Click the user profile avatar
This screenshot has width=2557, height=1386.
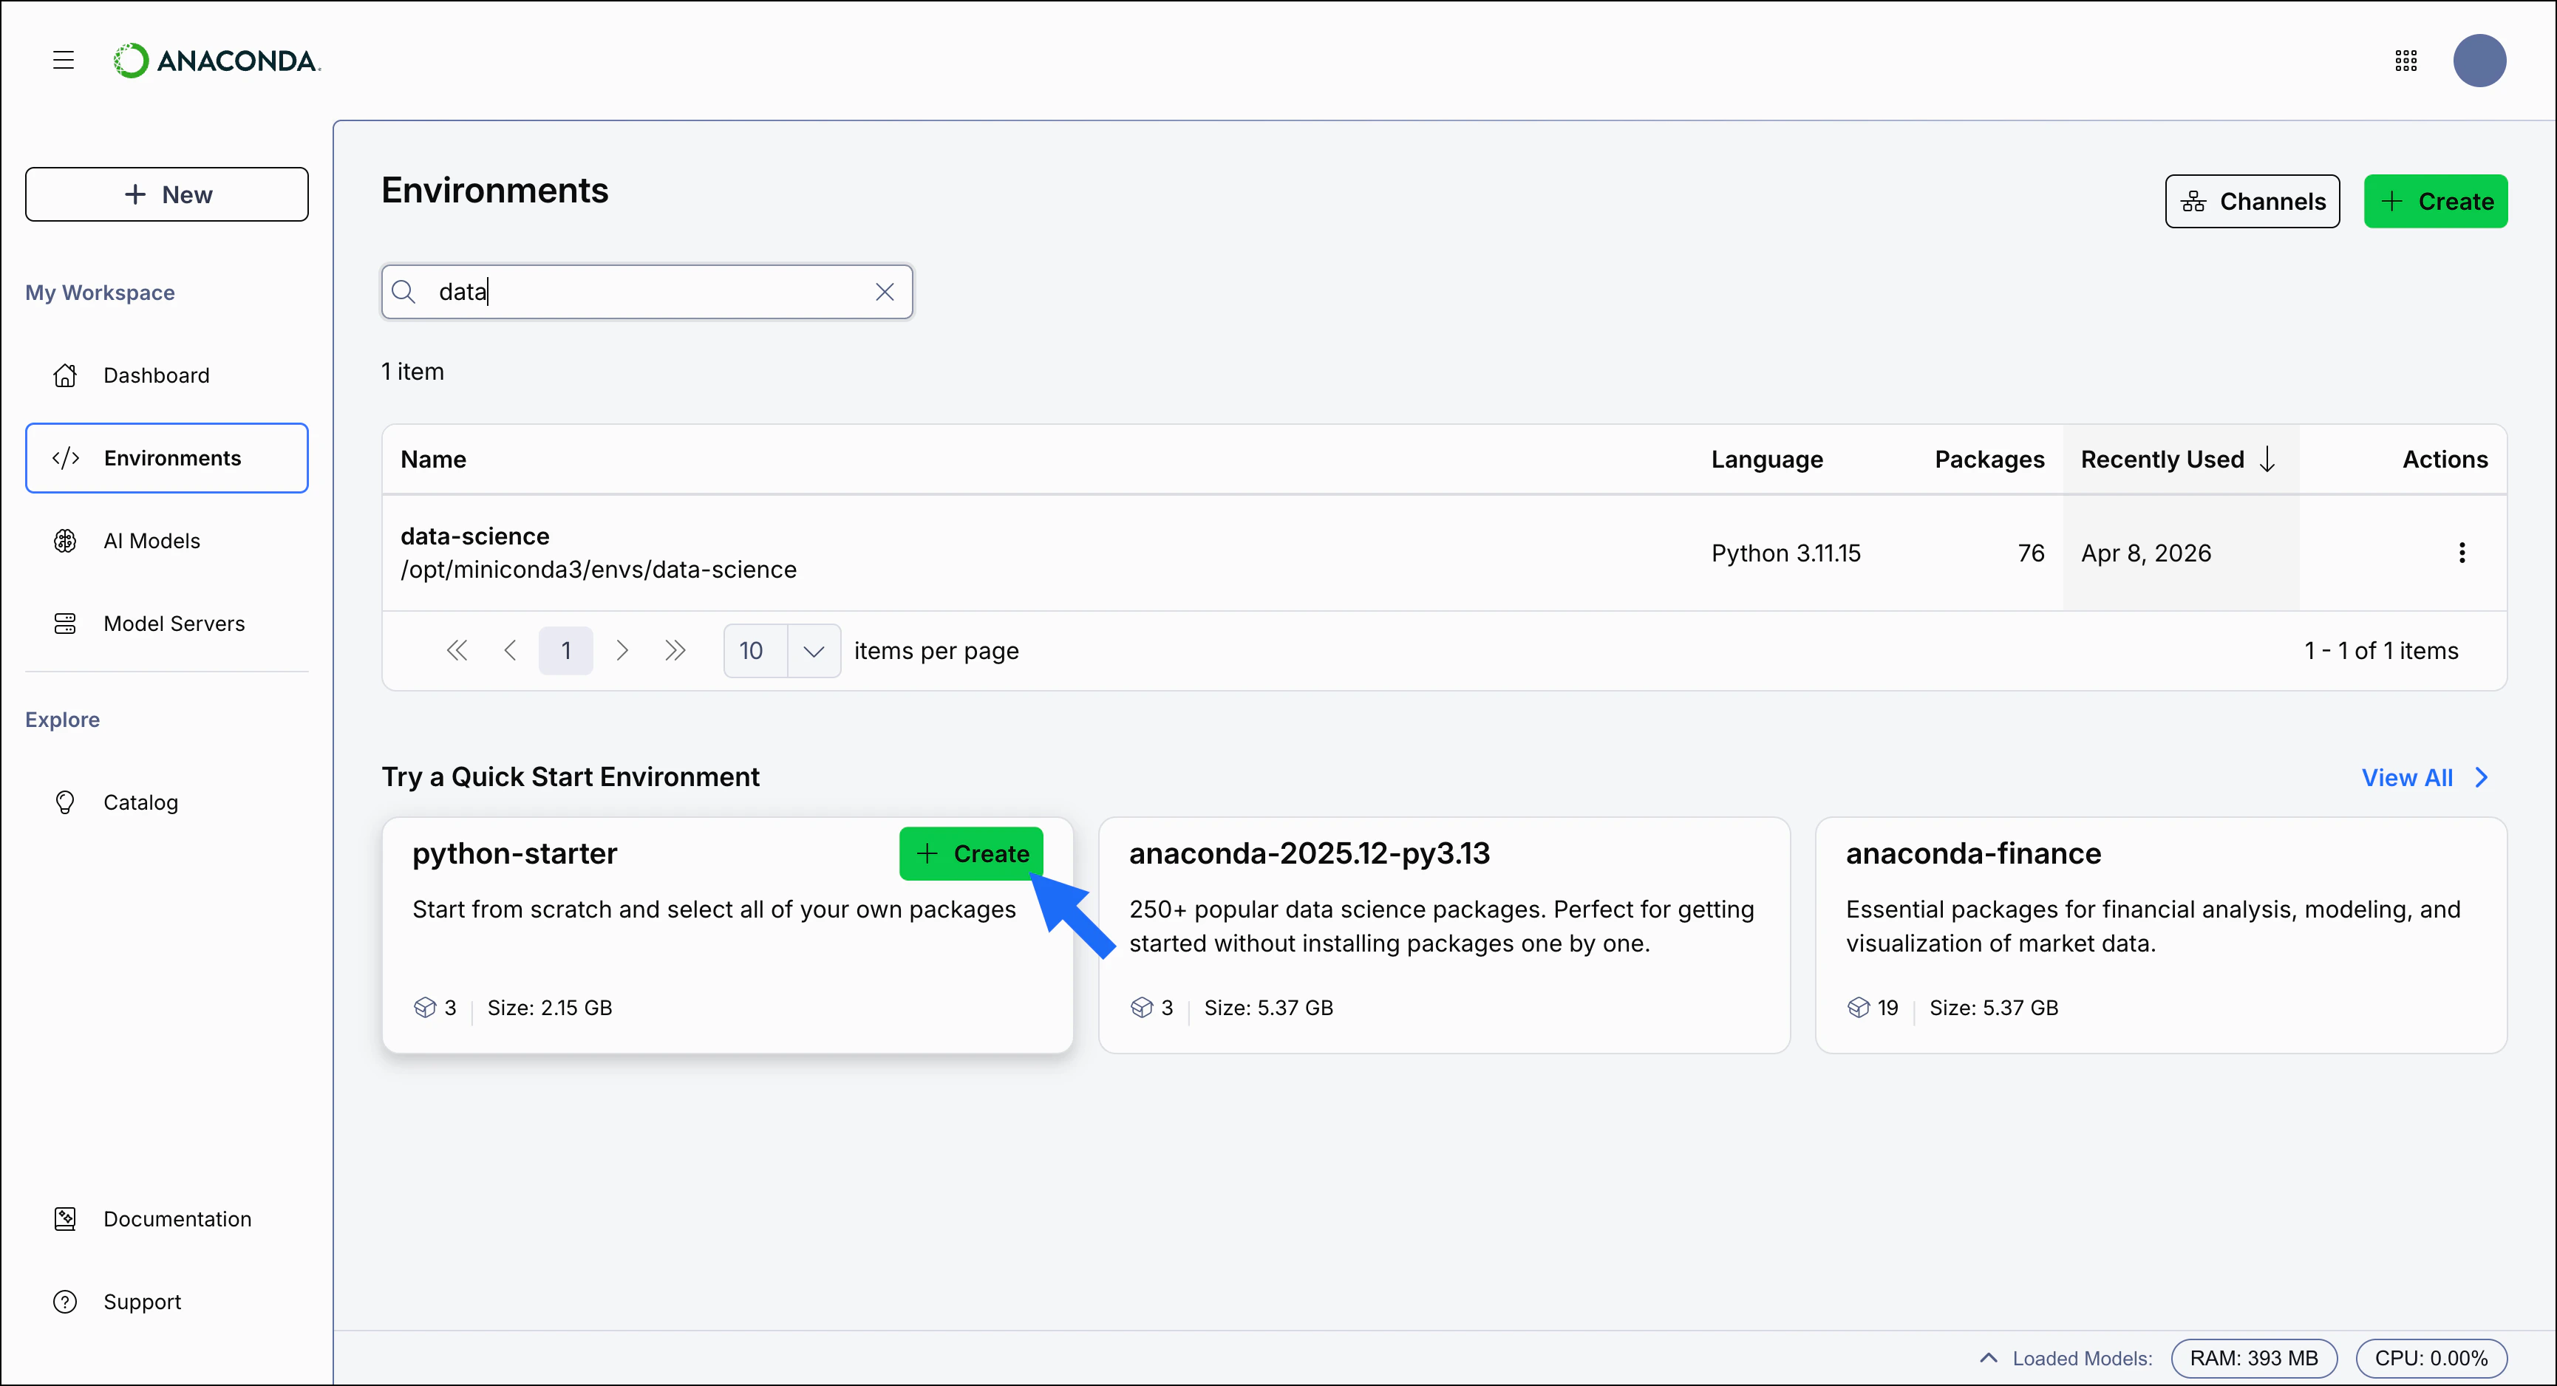pos(2479,61)
